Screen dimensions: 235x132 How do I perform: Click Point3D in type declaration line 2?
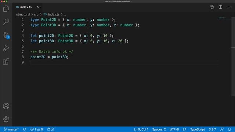[48, 25]
